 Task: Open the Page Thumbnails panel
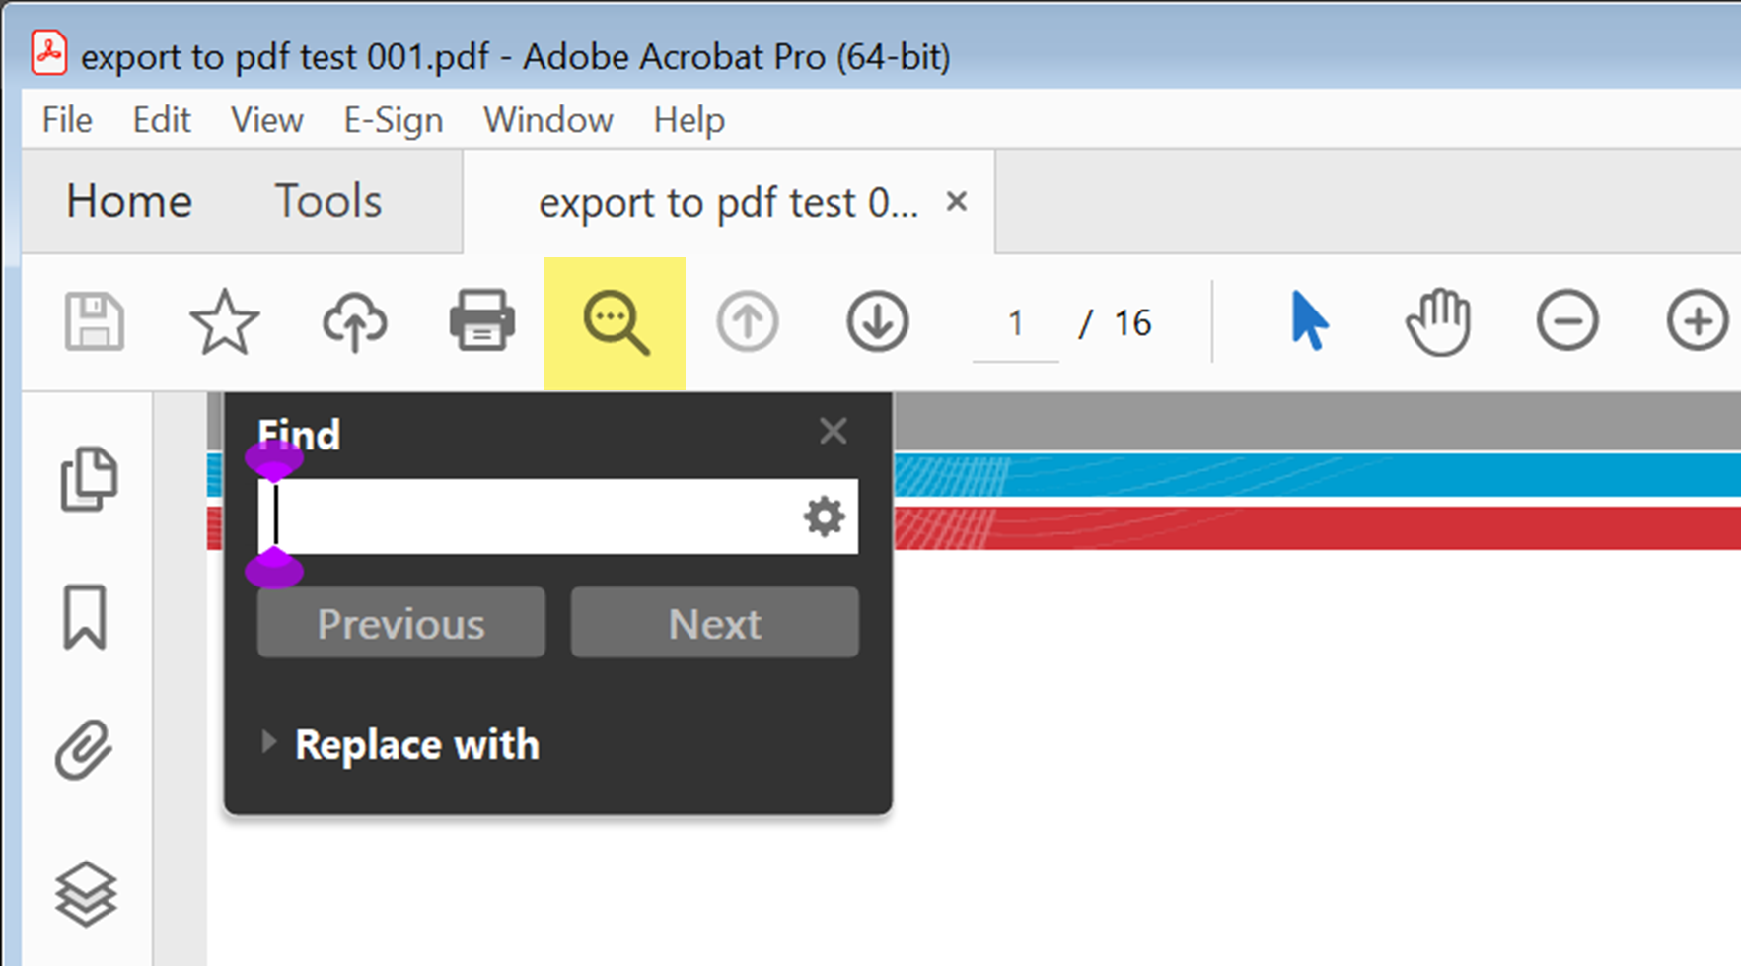87,480
